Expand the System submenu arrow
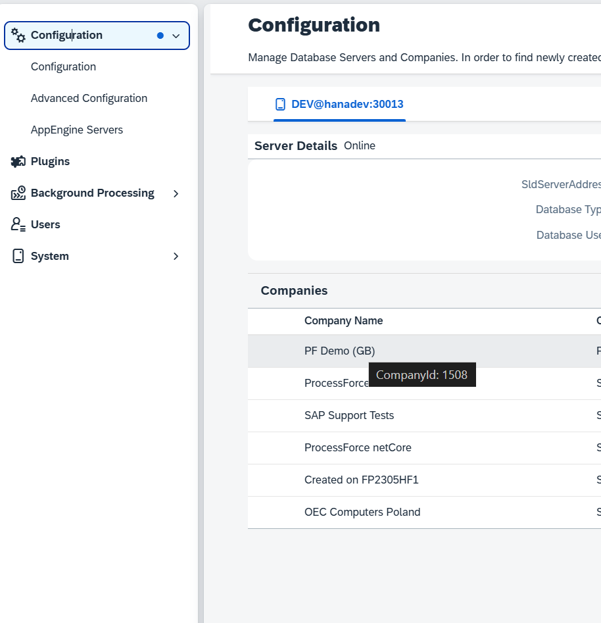The image size is (601, 623). point(176,257)
